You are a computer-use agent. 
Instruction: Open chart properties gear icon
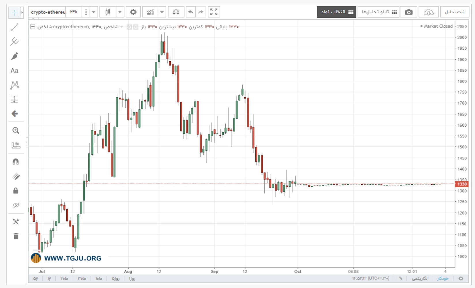(x=133, y=12)
